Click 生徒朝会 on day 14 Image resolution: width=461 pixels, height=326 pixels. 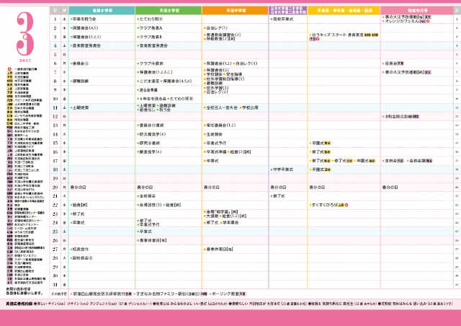215,134
